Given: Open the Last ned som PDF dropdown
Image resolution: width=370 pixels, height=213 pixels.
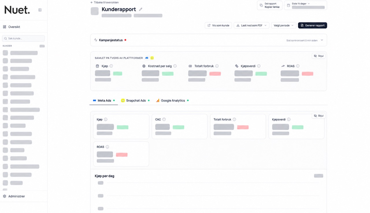Looking at the screenshot, I should [251, 25].
